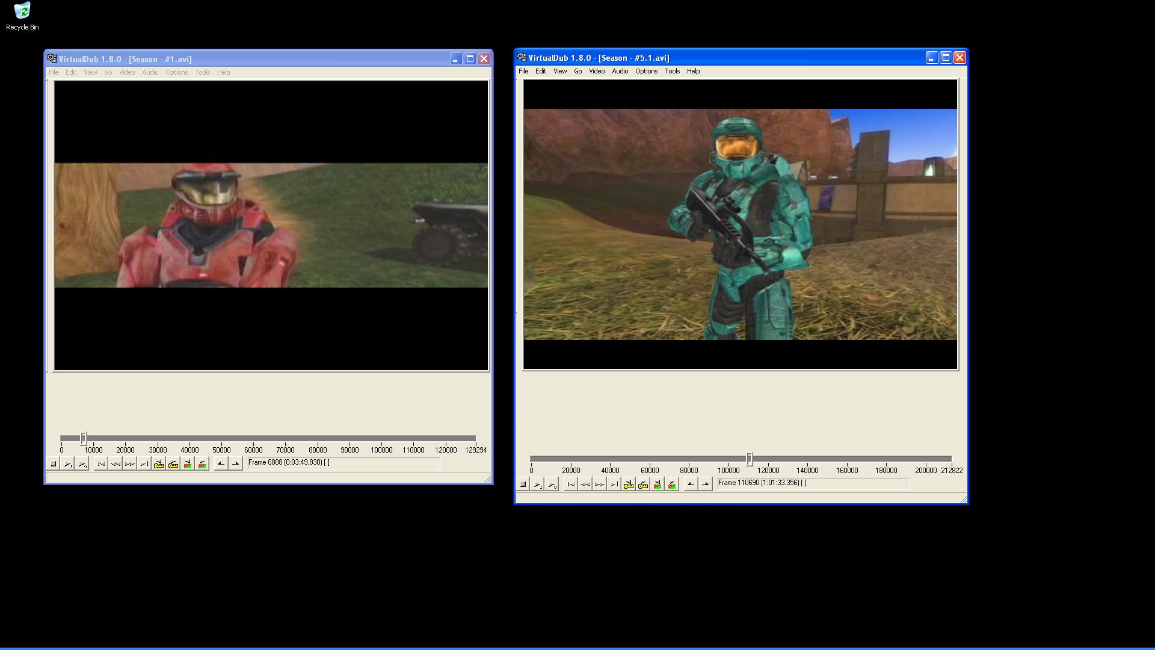
Task: Previous key frame icon in Season #1.avi window
Action: click(x=159, y=464)
